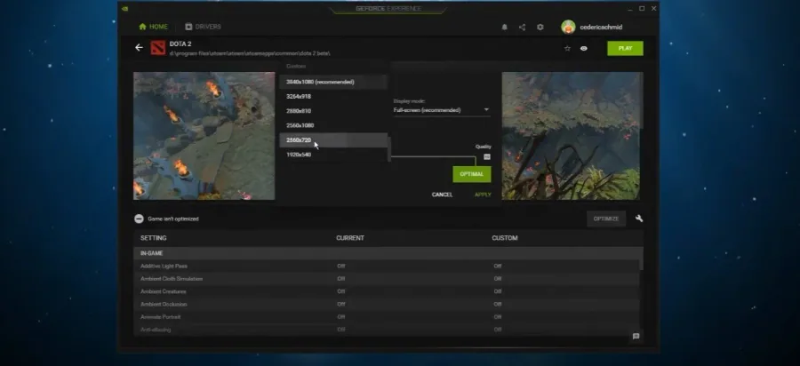Image resolution: width=800 pixels, height=366 pixels.
Task: Click the 'Game isn't optimized' status text
Action: [x=173, y=219]
